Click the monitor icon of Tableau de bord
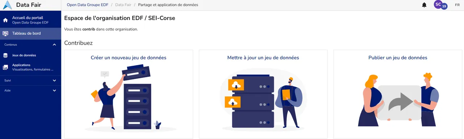Viewport: 464px width, 139px height. tap(5, 34)
